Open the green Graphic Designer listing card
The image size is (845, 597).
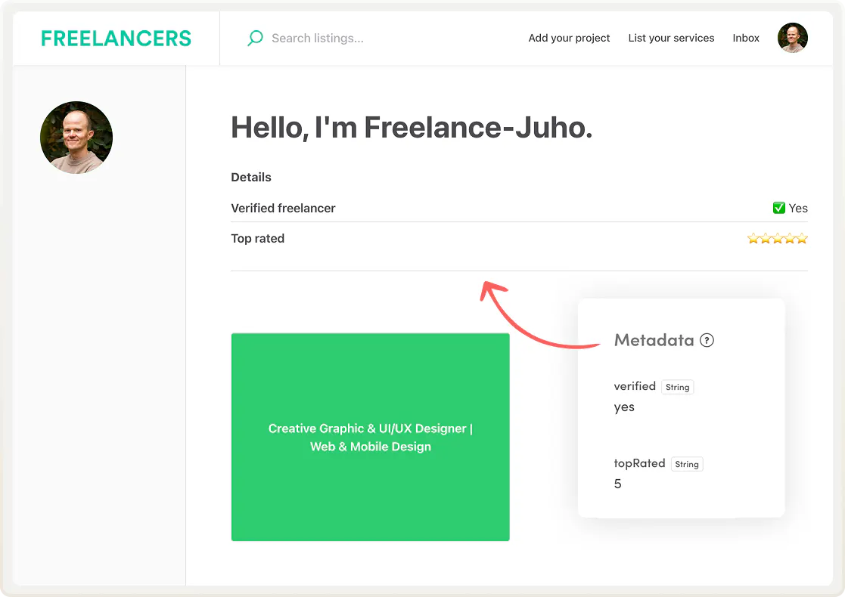click(370, 437)
